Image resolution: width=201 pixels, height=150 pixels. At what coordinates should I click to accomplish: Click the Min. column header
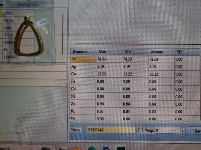128,52
